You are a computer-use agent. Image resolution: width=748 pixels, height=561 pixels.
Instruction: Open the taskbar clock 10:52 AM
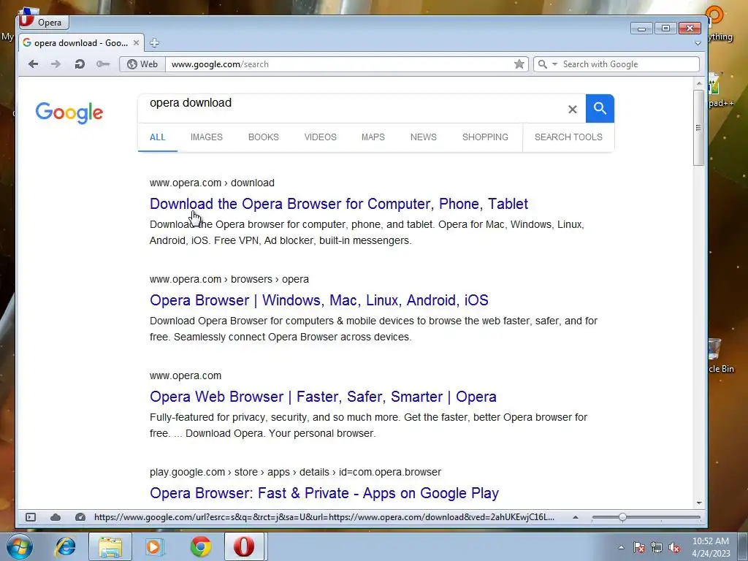tap(711, 547)
